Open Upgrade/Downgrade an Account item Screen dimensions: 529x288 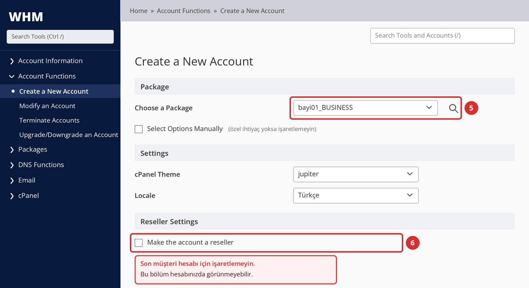tap(69, 135)
